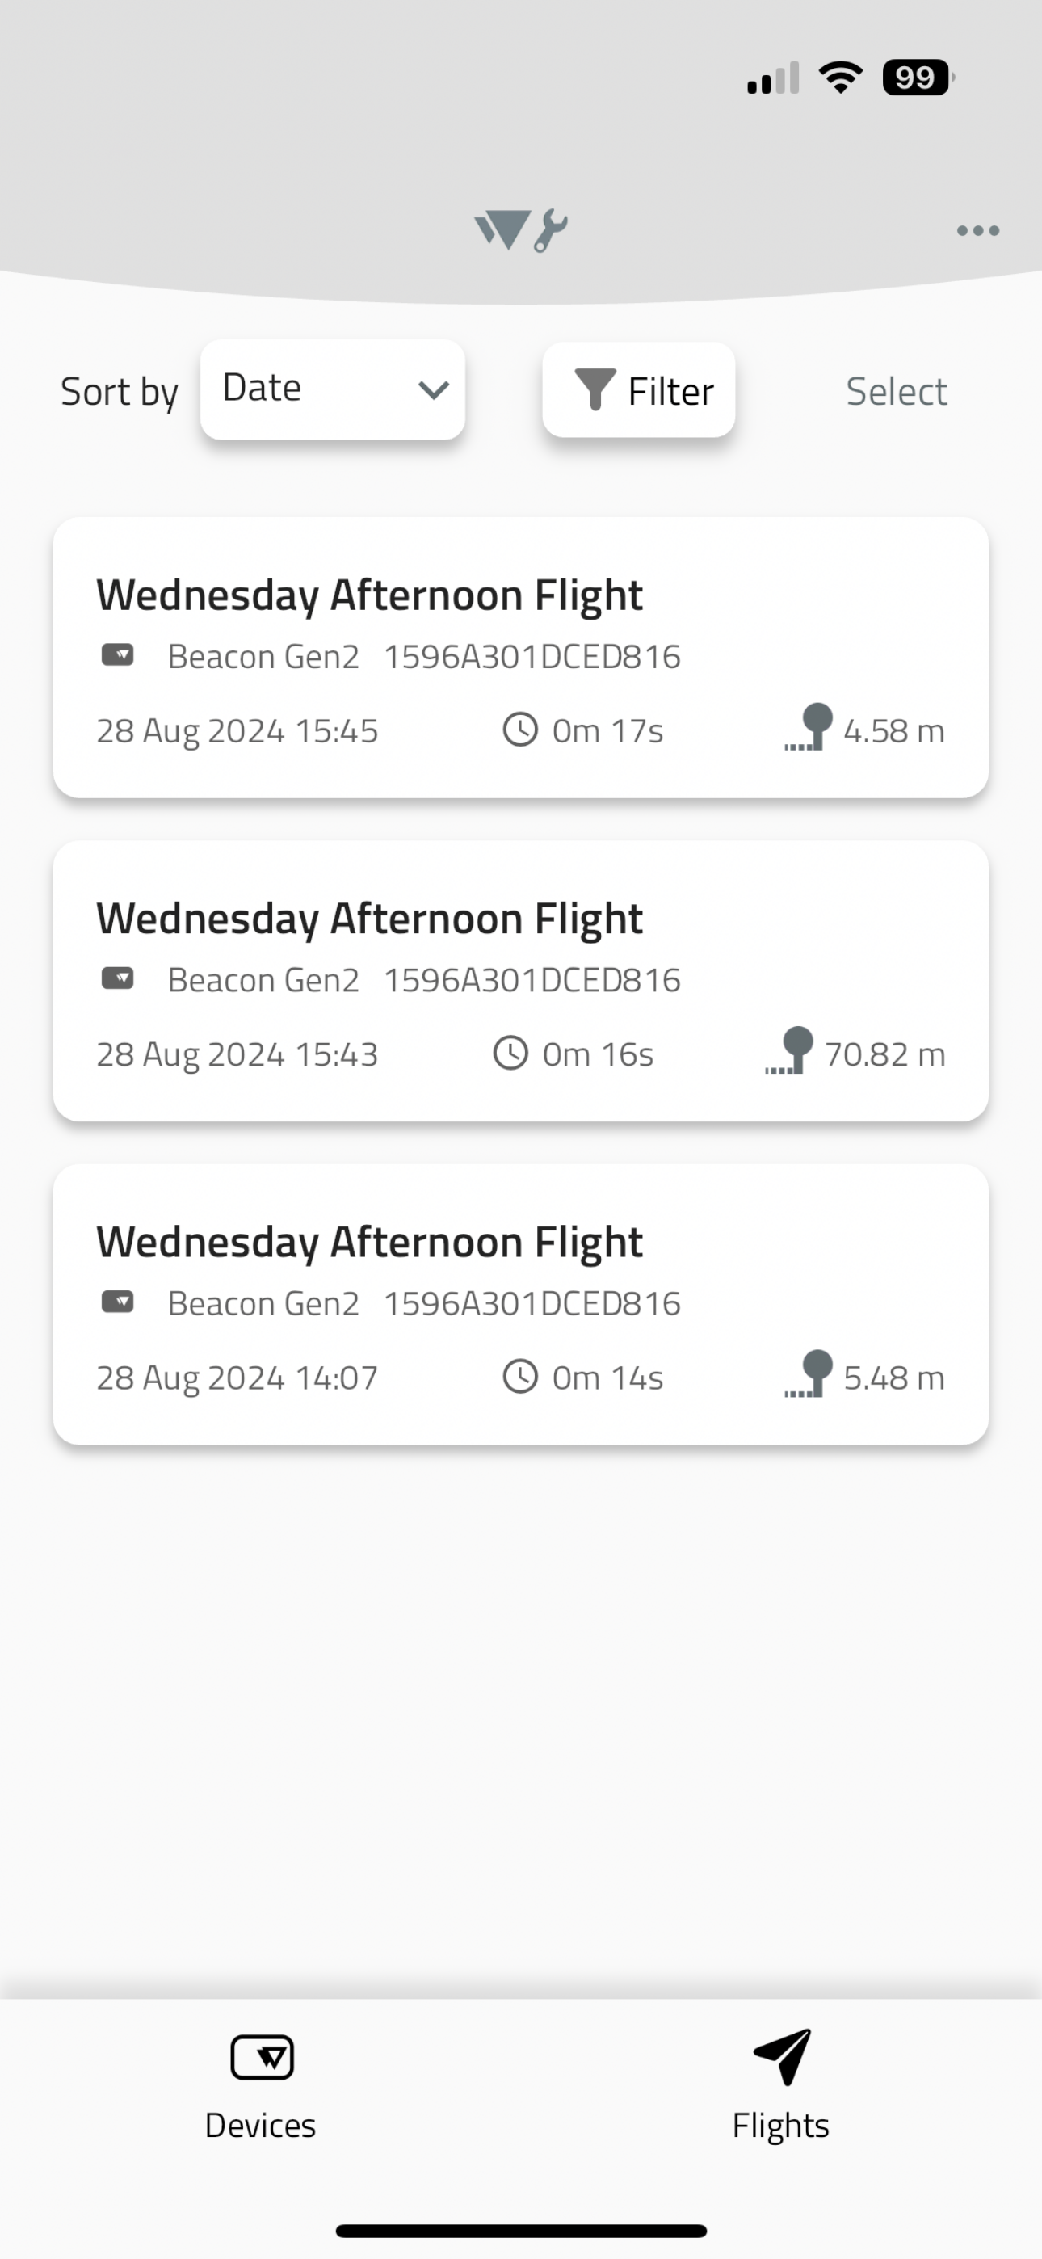This screenshot has height=2259, width=1042.
Task: Open the Sort by Date dropdown
Action: (333, 389)
